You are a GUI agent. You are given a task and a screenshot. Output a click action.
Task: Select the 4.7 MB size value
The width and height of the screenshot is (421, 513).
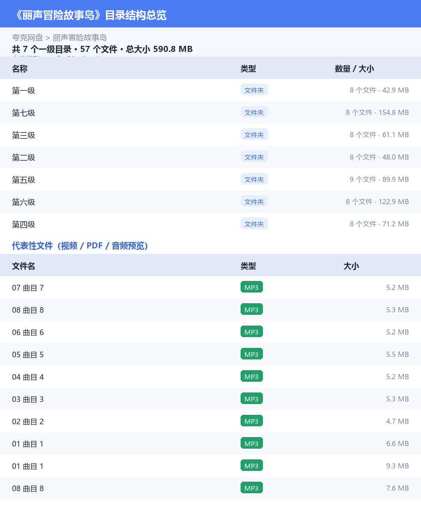[397, 421]
